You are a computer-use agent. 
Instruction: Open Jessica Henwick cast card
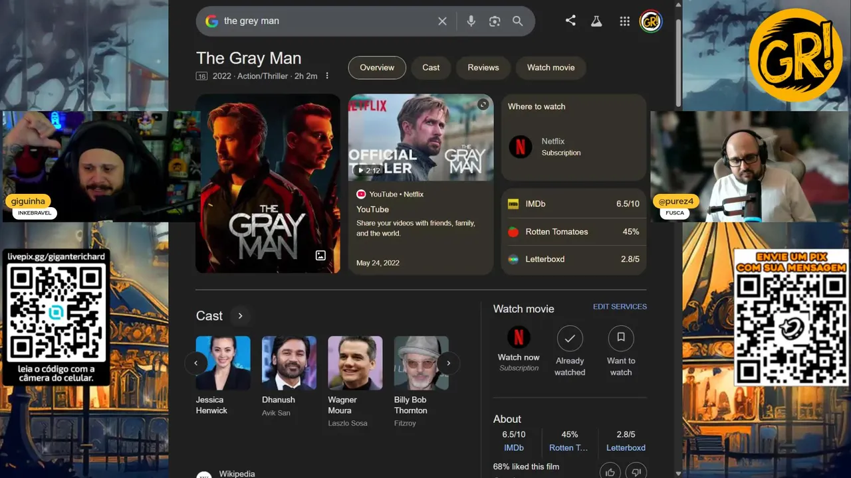click(x=223, y=376)
